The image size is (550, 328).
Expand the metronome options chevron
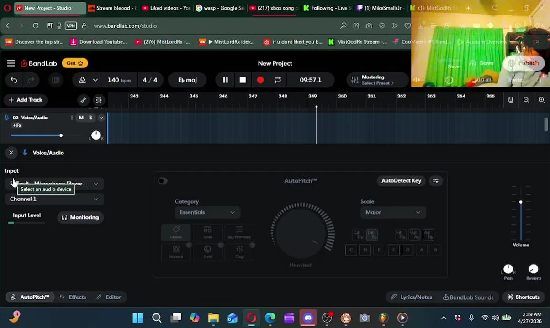pyautogui.click(x=95, y=80)
